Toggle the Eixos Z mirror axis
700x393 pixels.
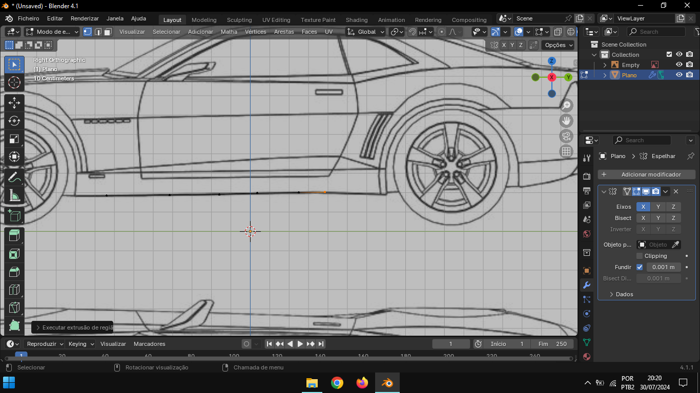pos(674,207)
